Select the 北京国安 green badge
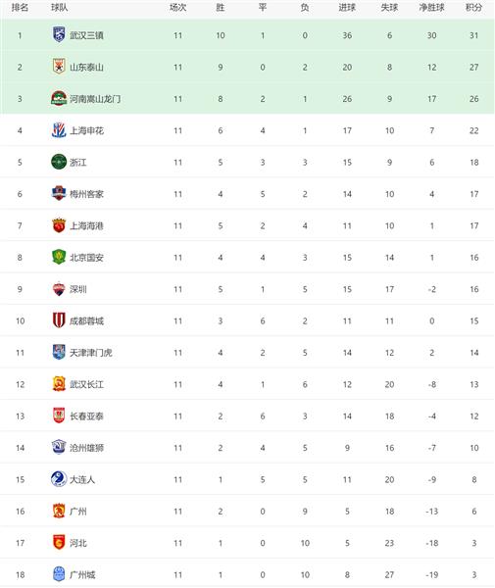 (x=59, y=257)
